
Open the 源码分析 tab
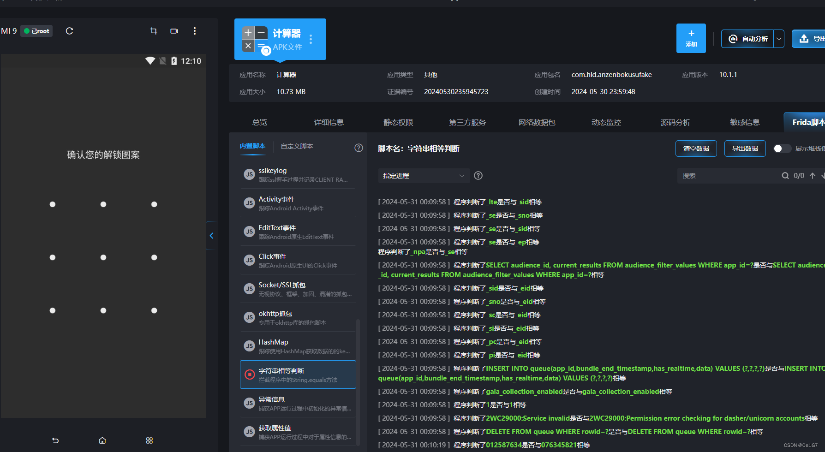[x=676, y=122]
